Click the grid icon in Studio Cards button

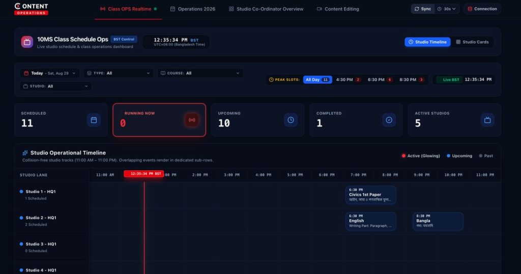[458, 42]
